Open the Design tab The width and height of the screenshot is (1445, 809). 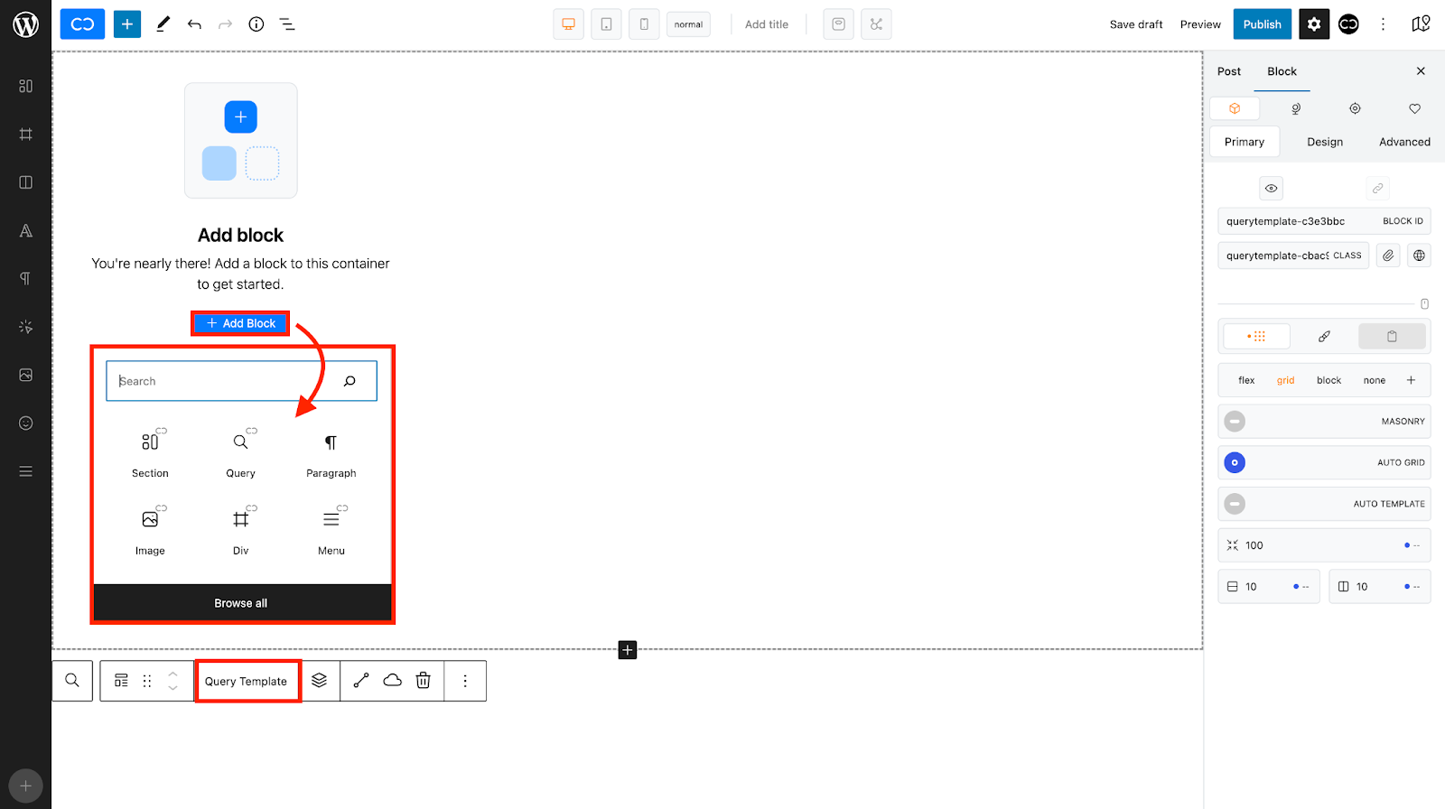(1325, 142)
